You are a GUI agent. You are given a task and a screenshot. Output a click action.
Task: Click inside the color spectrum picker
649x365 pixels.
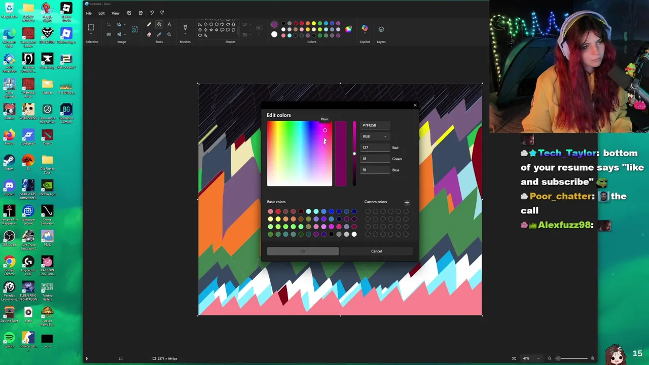300,154
